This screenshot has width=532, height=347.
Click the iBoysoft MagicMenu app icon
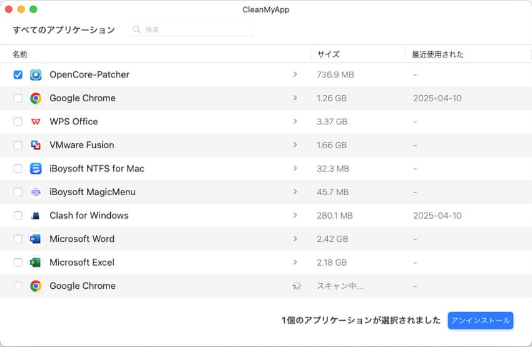tap(36, 192)
